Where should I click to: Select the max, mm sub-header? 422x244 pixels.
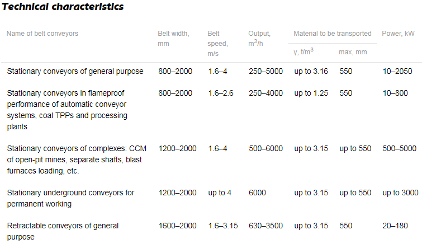353,51
